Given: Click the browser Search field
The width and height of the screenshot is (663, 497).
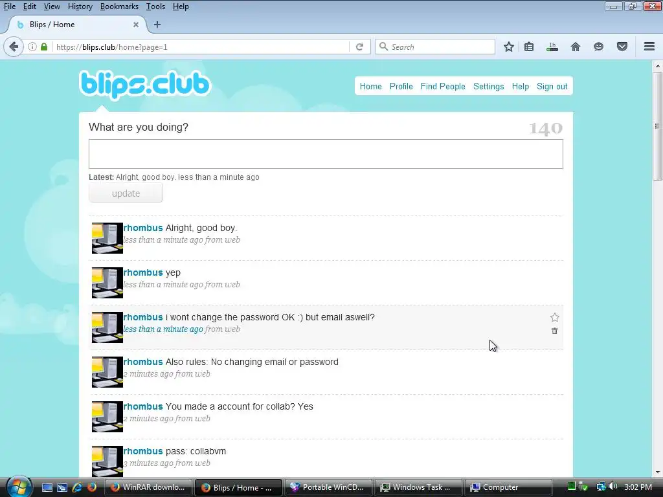Looking at the screenshot, I should pyautogui.click(x=434, y=47).
